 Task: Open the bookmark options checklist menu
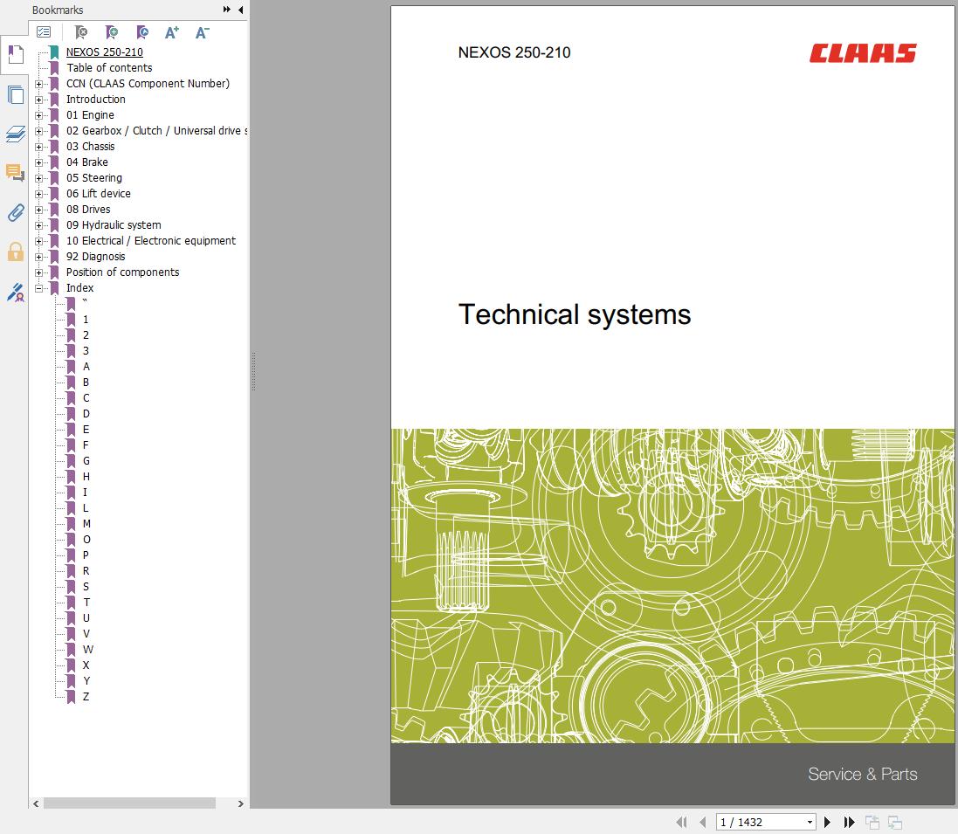[x=44, y=32]
